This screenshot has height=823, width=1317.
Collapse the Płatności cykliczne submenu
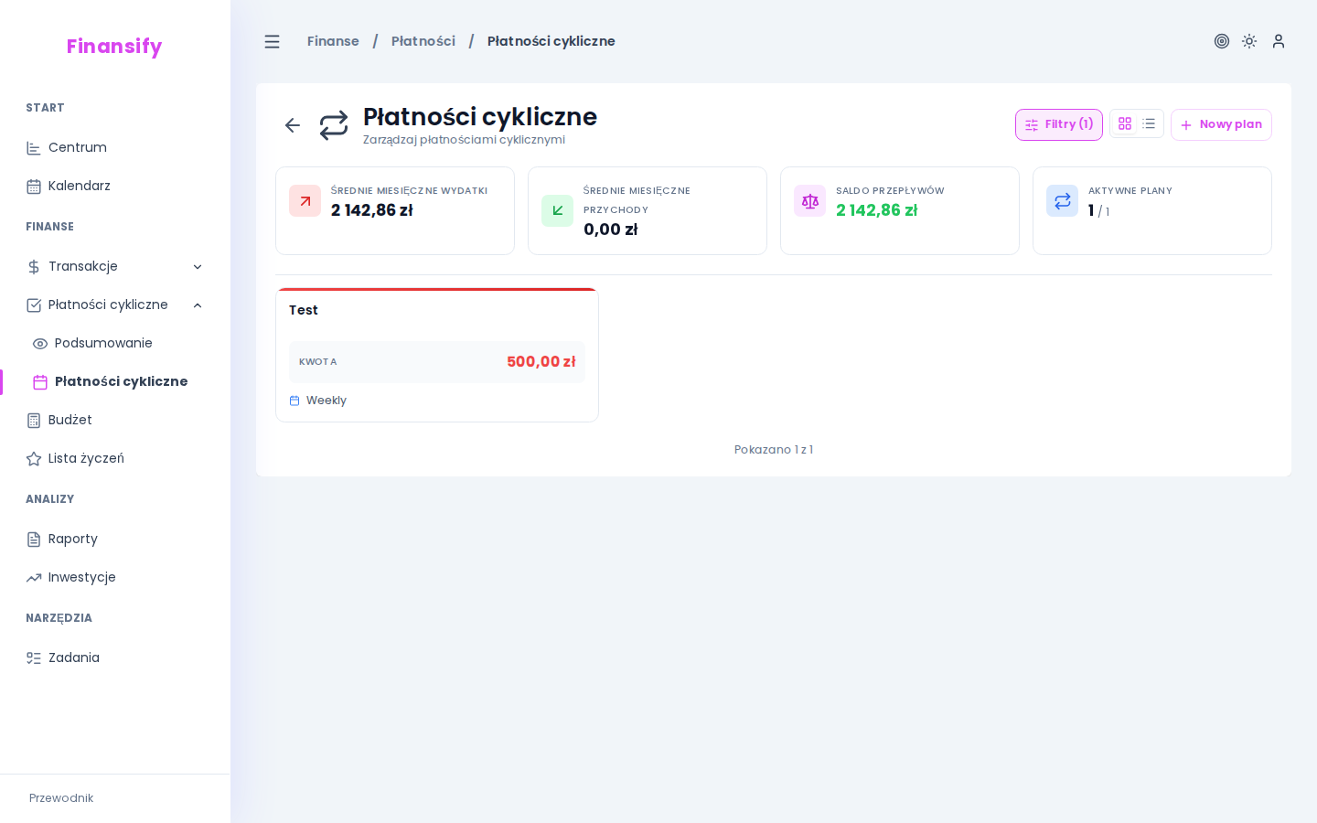[198, 305]
